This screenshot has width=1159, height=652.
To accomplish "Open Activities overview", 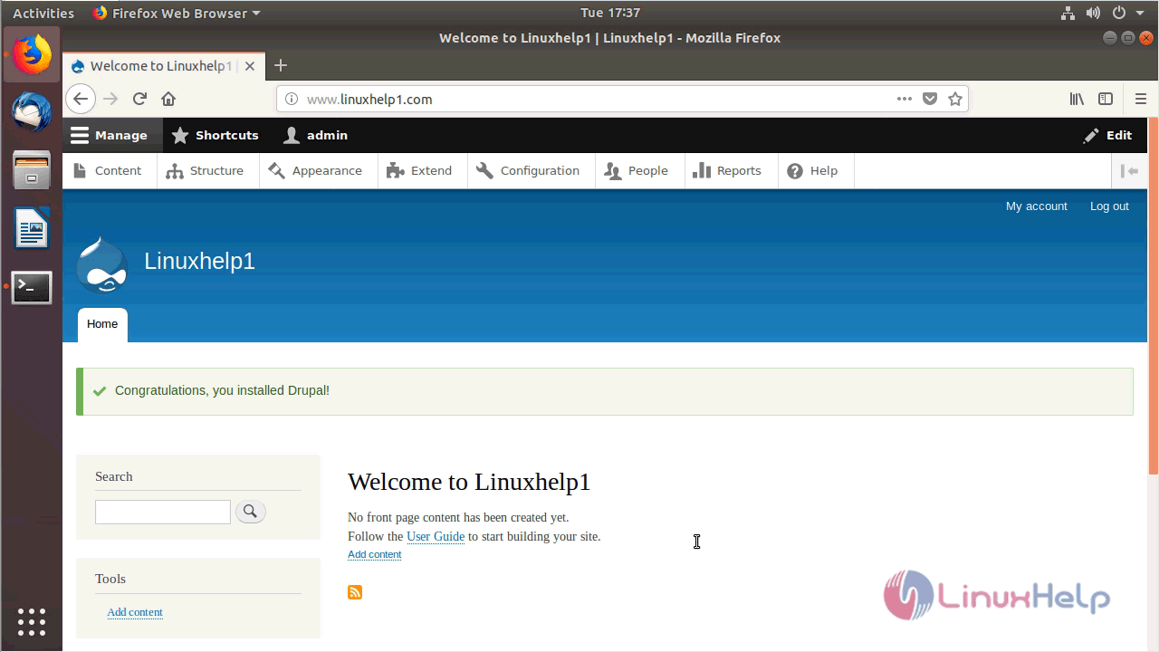I will 43,13.
